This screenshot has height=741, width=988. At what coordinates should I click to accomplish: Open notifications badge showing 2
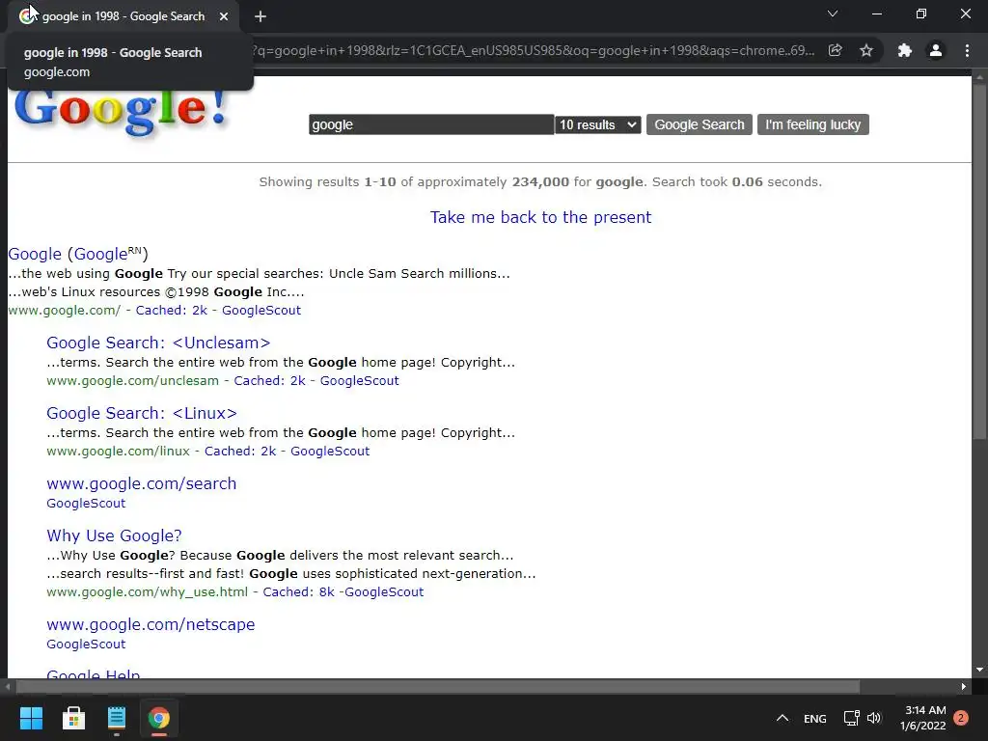(x=961, y=718)
